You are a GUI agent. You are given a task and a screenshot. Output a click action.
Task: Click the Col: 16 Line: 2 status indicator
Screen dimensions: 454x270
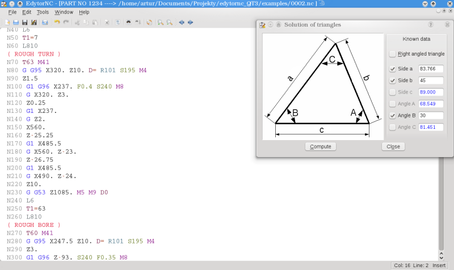coord(411,265)
